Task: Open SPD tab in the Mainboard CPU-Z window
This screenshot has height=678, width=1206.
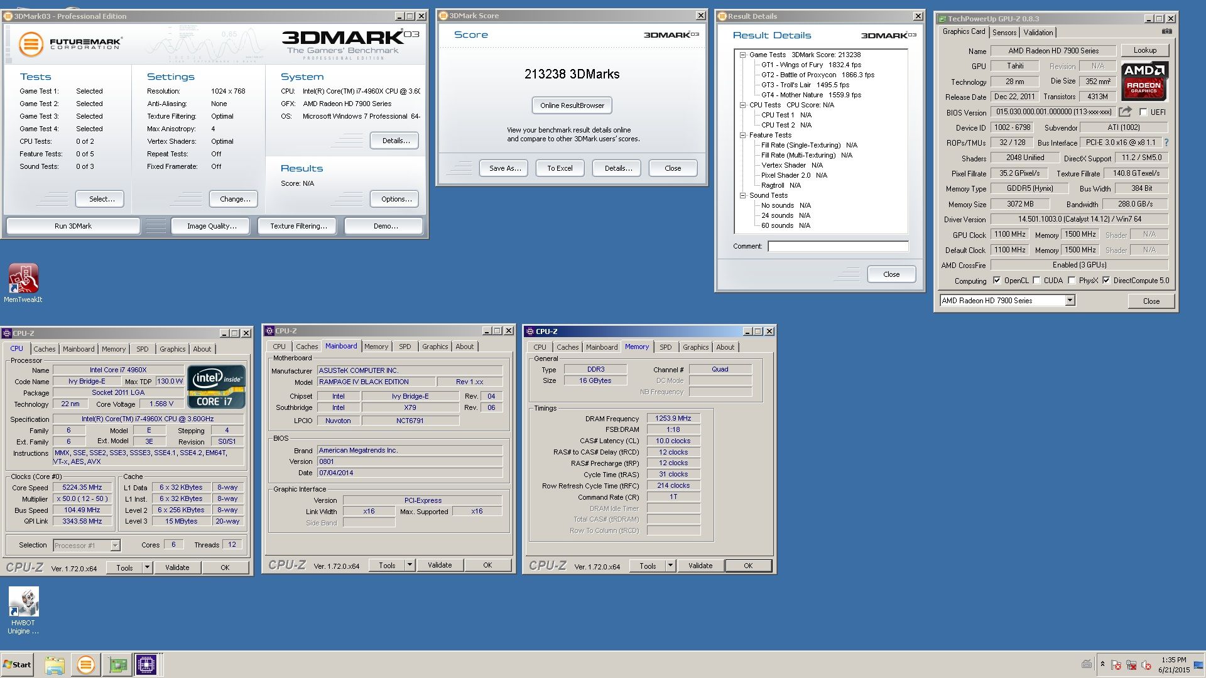Action: pyautogui.click(x=405, y=347)
